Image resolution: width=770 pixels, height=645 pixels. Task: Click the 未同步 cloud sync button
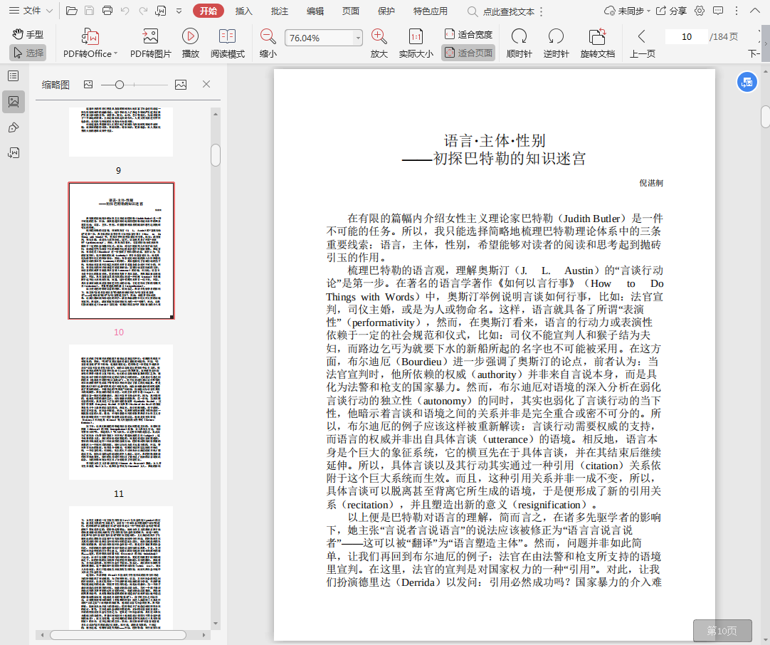click(627, 11)
